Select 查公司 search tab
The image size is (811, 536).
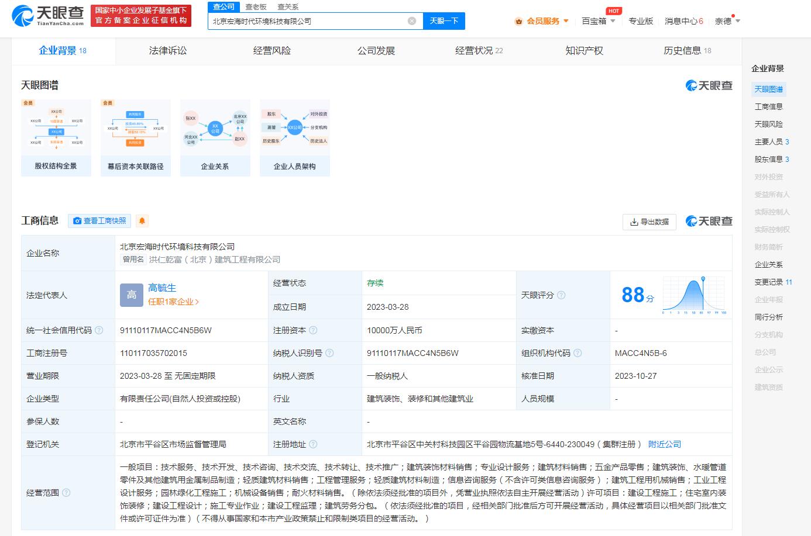(x=224, y=6)
